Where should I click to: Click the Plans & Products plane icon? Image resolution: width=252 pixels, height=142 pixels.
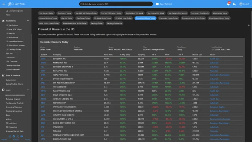pos(3,75)
